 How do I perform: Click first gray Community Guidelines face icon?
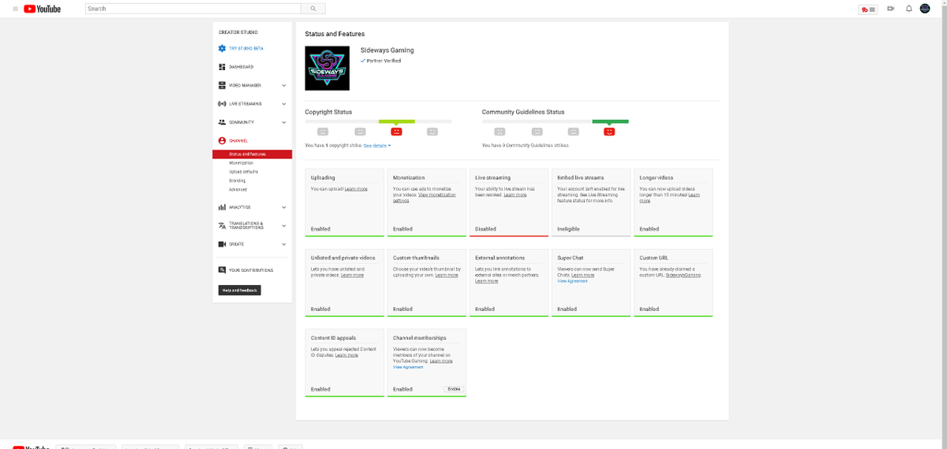500,132
